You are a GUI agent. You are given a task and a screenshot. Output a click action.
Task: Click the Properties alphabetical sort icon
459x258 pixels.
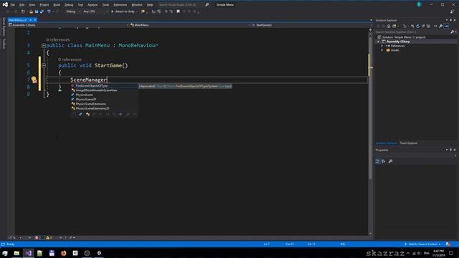(384, 161)
